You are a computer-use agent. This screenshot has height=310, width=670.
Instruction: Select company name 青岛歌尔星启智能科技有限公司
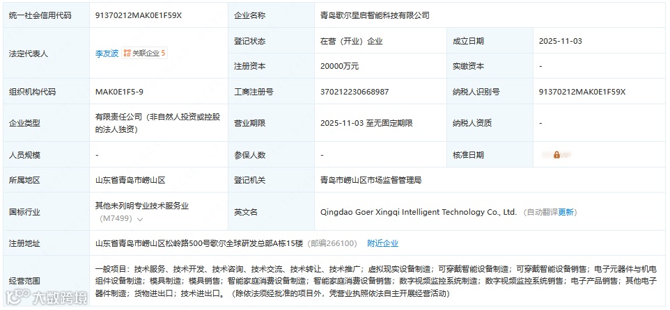(x=375, y=15)
